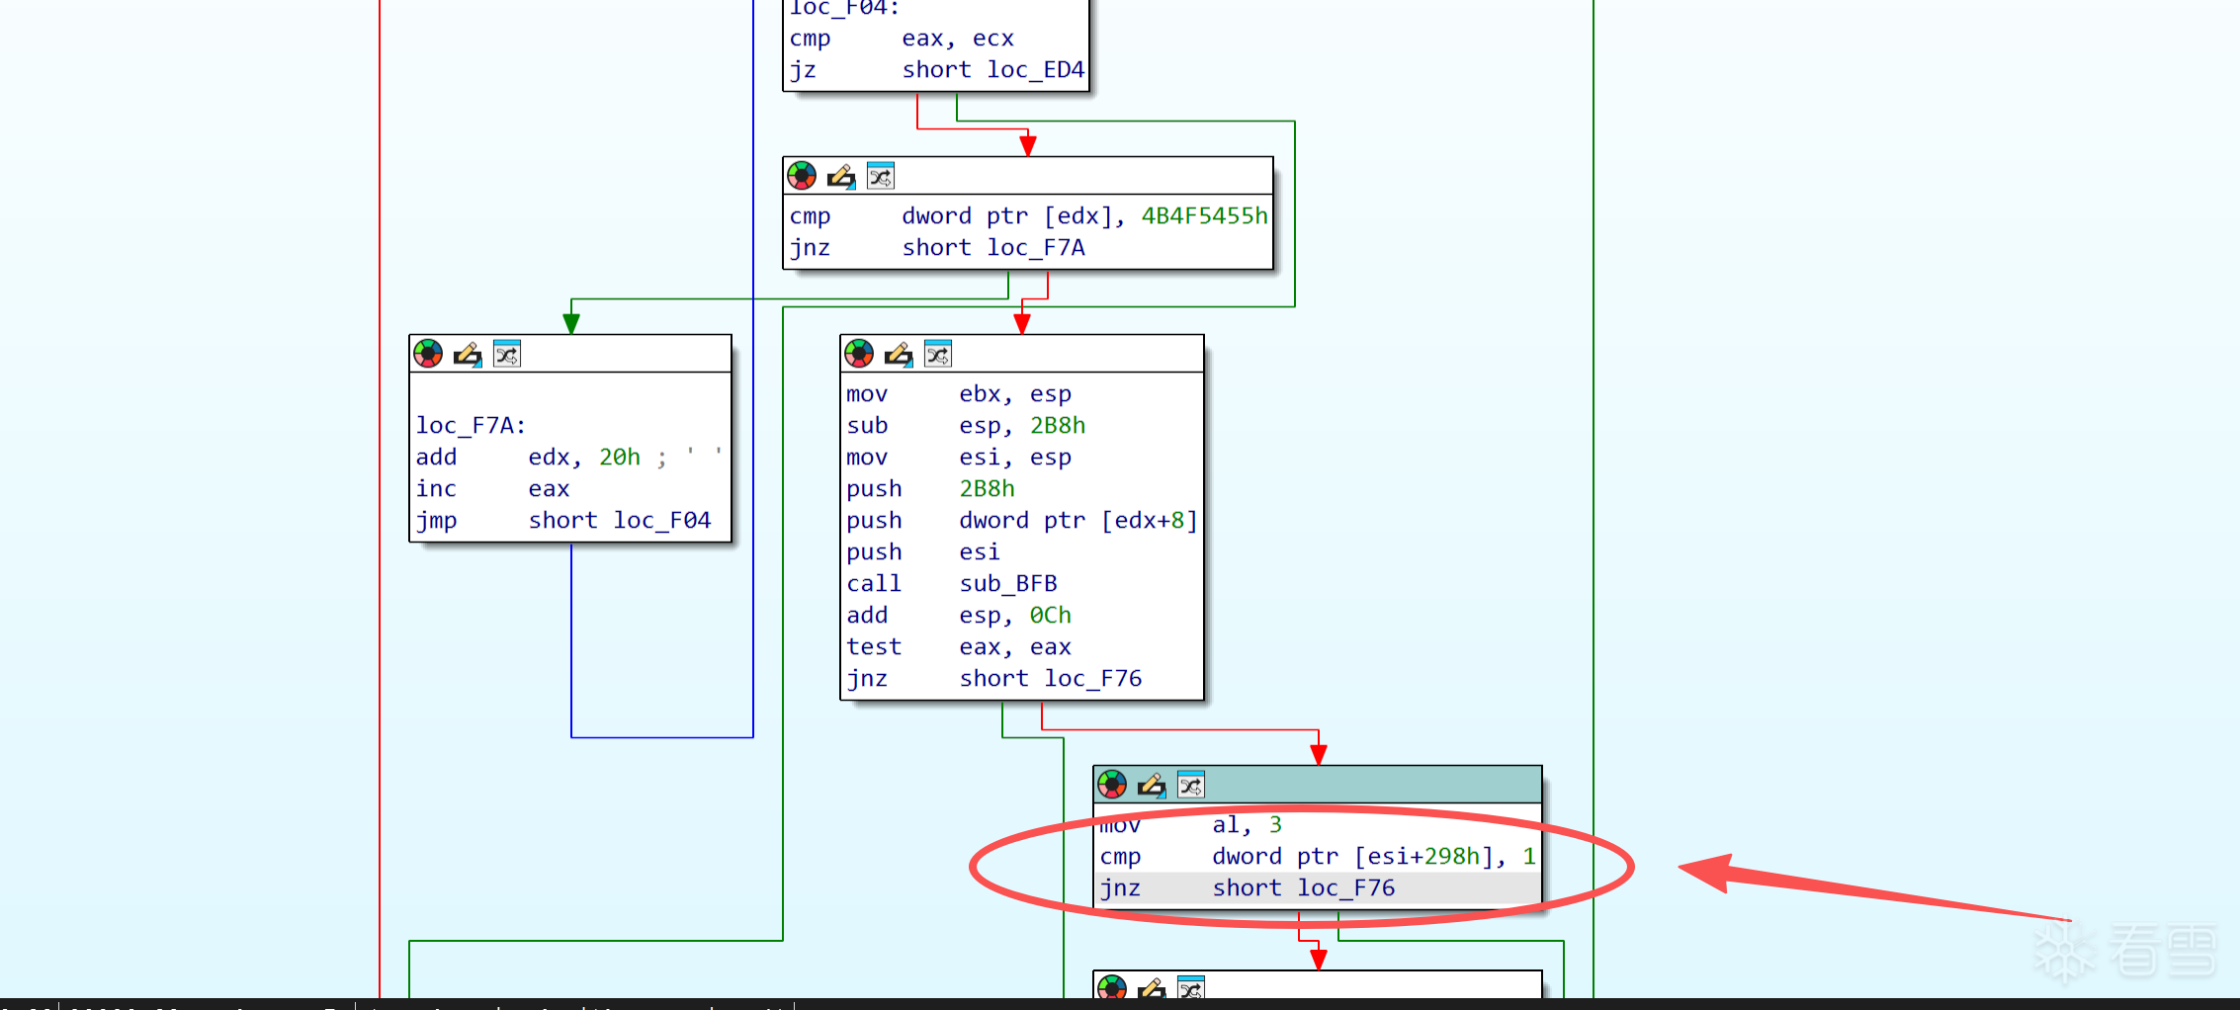Select the highlighted teal node title bar
This screenshot has width=2240, height=1010.
click(1318, 785)
